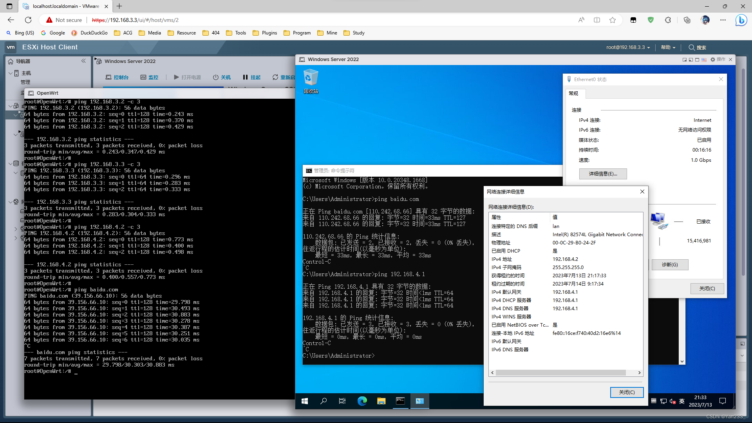This screenshot has height=423, width=752.
Task: Open the root@192.168.3.3 user dropdown
Action: click(x=627, y=47)
